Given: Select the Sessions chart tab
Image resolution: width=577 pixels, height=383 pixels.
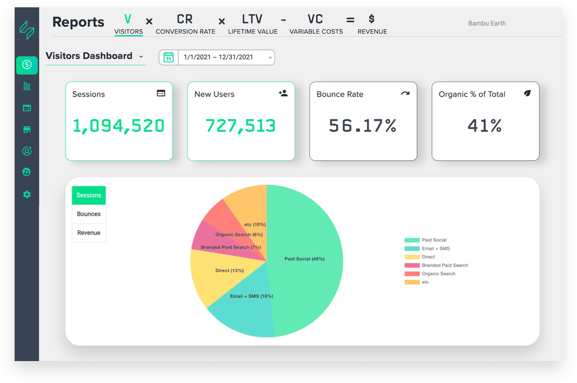Looking at the screenshot, I should tap(89, 195).
